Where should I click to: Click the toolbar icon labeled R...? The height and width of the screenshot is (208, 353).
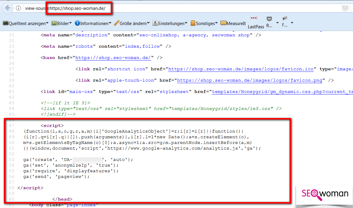(x=269, y=19)
